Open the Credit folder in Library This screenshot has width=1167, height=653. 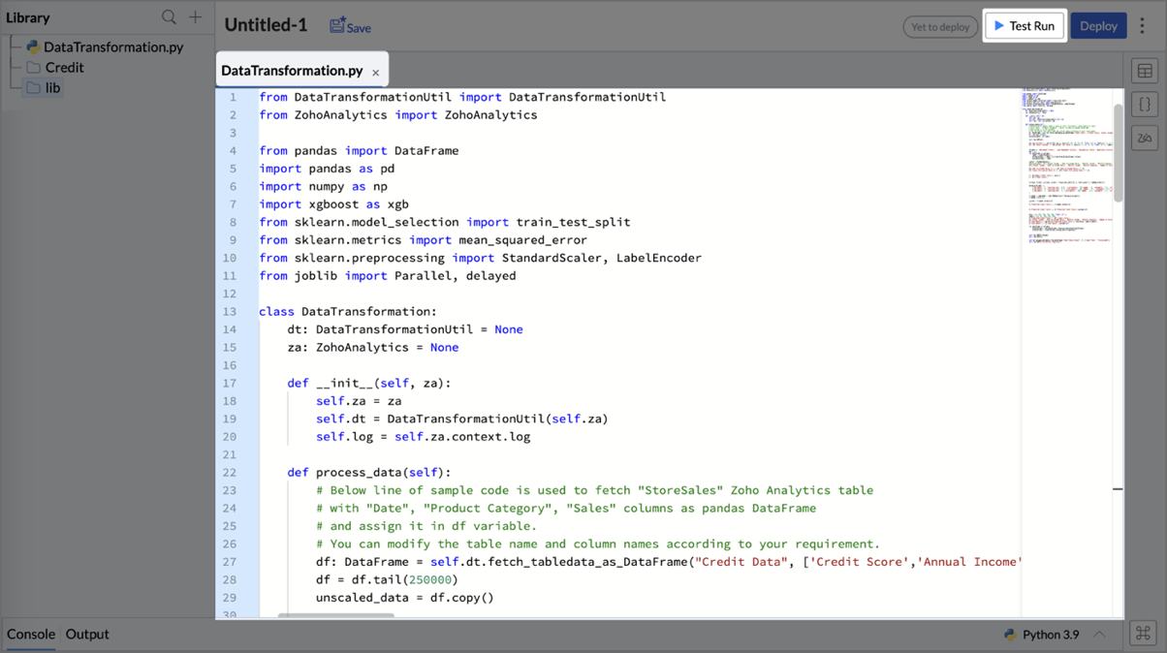pos(55,67)
